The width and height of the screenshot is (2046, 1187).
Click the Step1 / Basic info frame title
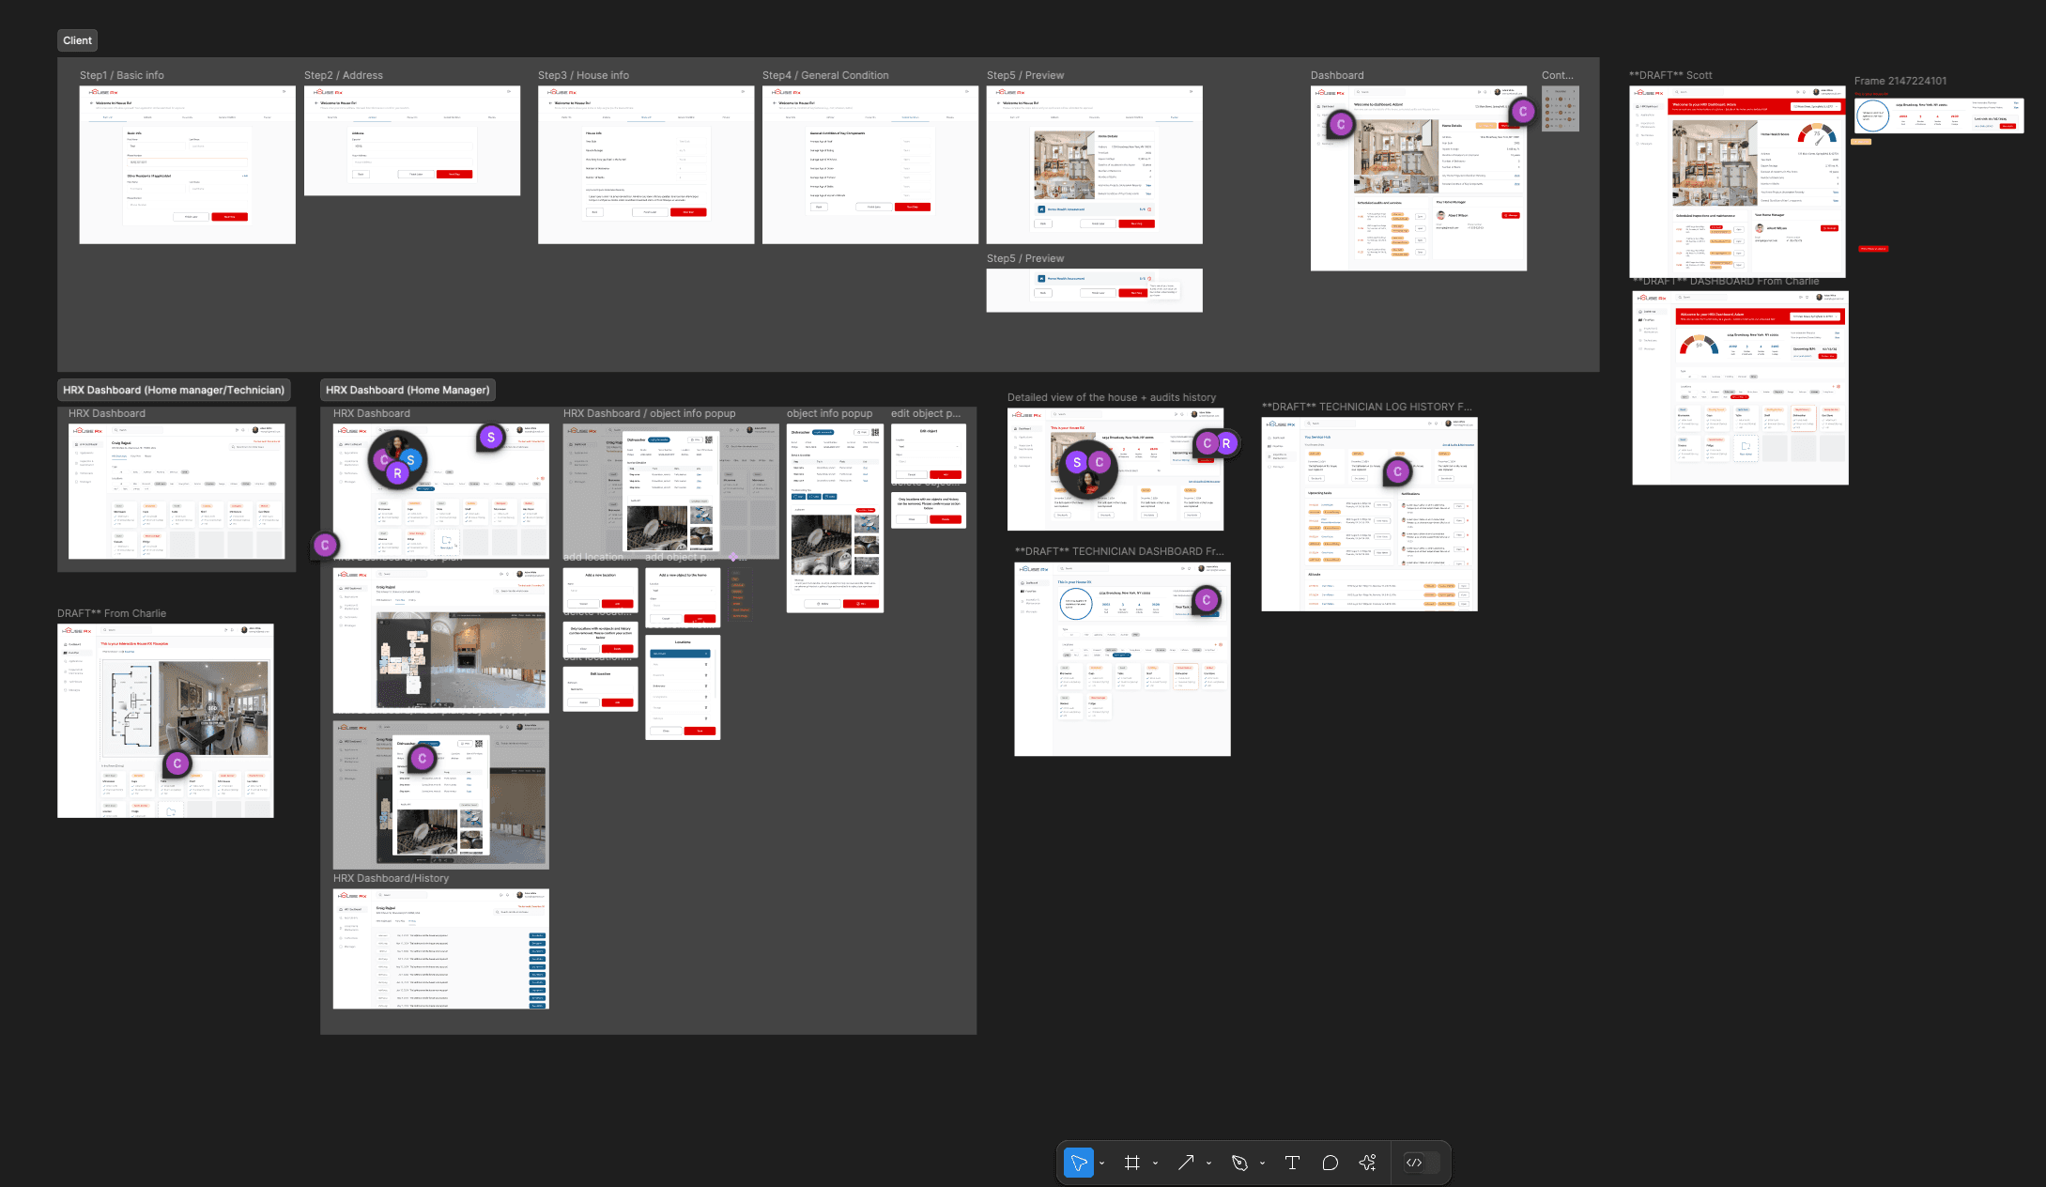point(122,74)
